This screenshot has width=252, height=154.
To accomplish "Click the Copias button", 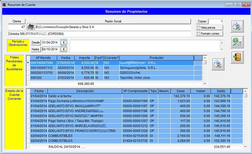I will point(202,21).
